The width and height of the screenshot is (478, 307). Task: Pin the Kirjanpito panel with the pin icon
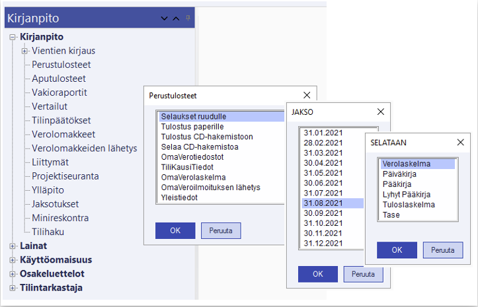pyautogui.click(x=187, y=18)
